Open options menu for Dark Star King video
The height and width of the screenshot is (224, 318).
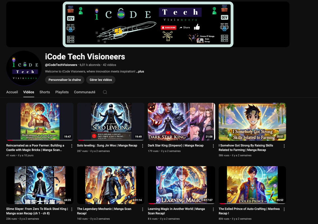click(x=213, y=146)
